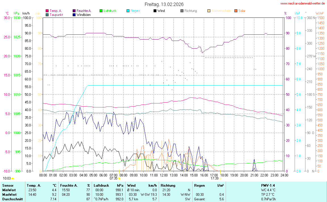This screenshot has width=327, height=202.
Task: Click the teal Taupunkt legend square
Action: pyautogui.click(x=47, y=14)
